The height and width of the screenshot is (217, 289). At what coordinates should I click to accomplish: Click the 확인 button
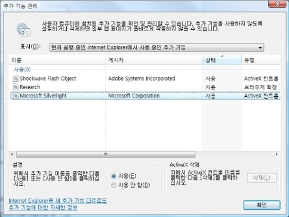tap(262, 205)
